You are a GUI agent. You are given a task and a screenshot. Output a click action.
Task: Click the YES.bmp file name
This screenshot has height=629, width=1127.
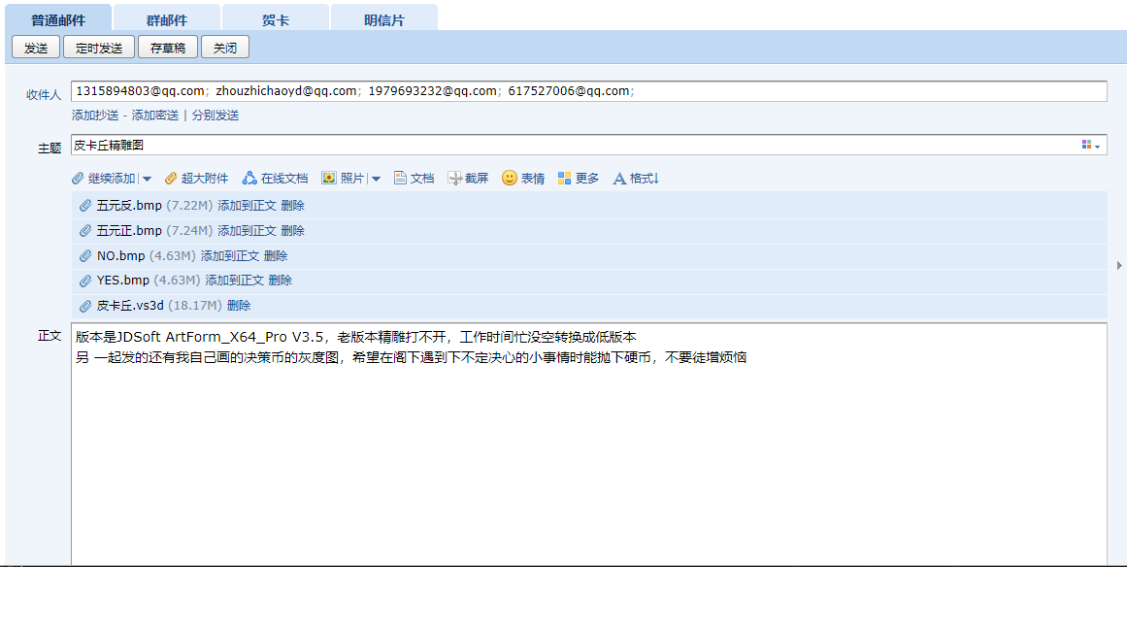pos(123,281)
